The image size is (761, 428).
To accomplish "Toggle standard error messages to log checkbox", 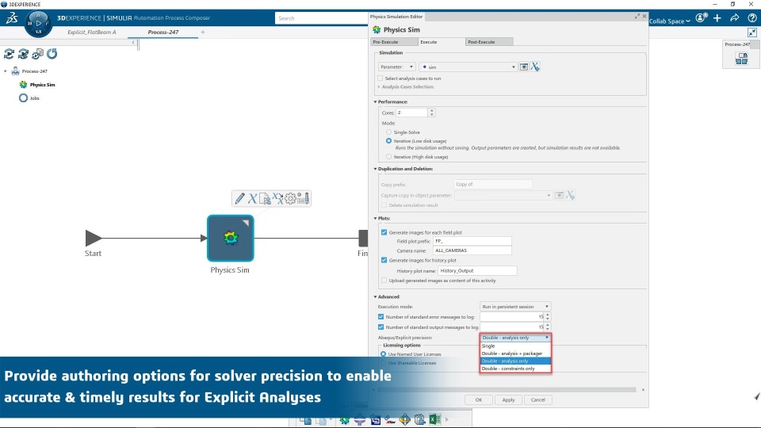I will 380,317.
